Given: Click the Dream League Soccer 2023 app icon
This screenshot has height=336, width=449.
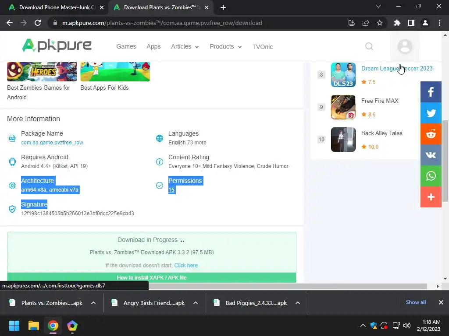Looking at the screenshot, I should [x=343, y=74].
